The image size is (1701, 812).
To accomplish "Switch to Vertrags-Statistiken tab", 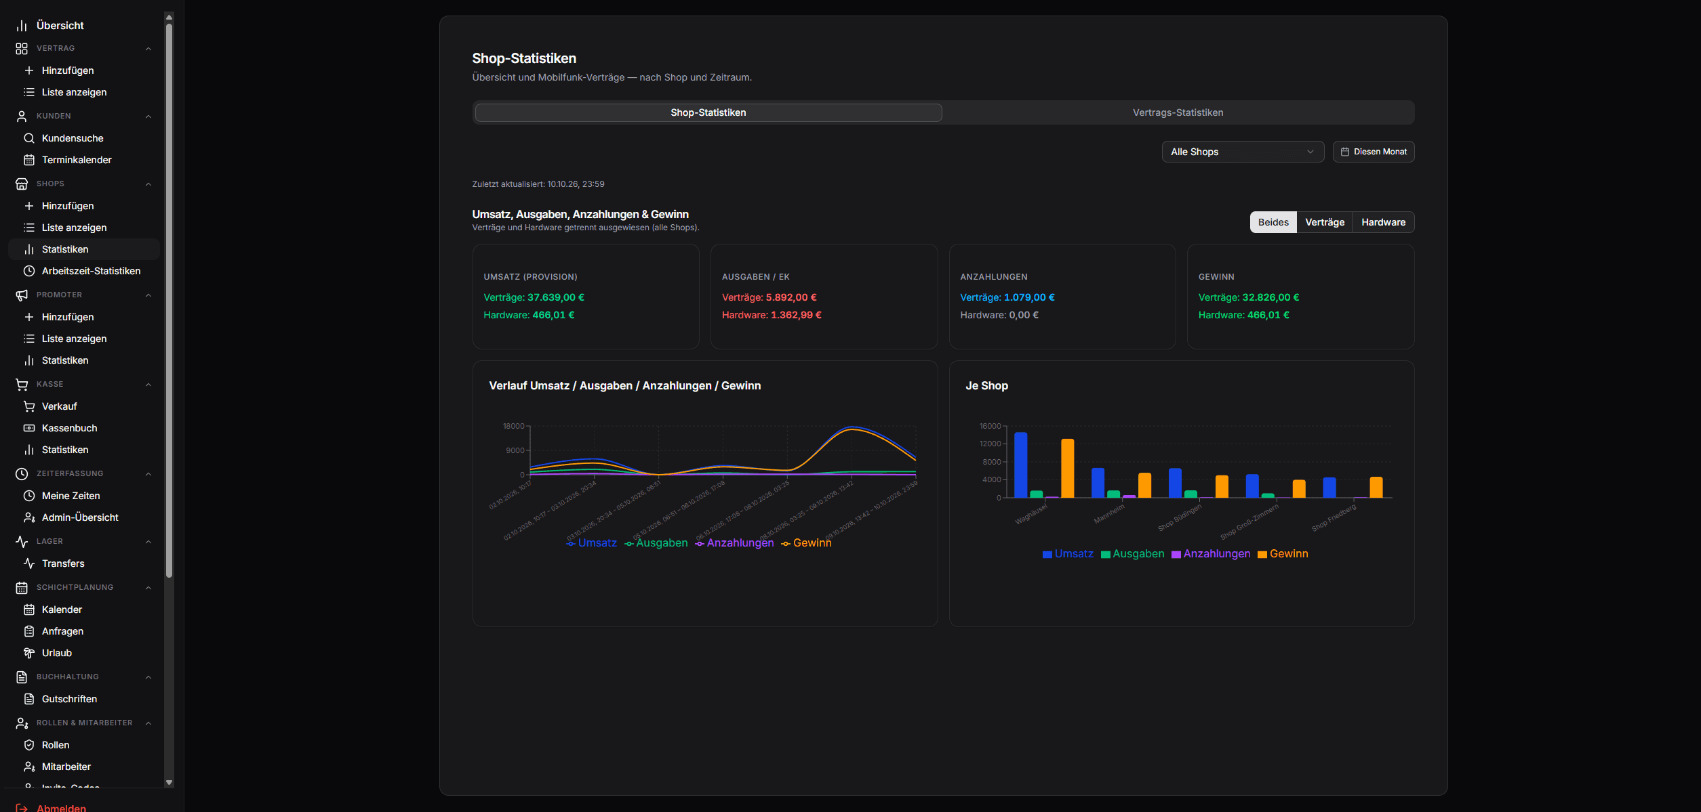I will (1178, 112).
